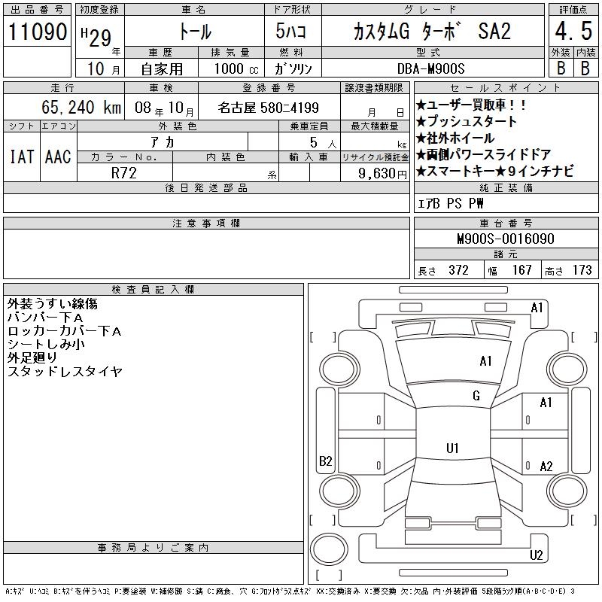
Task: Click rear-left wheel in diagram
Action: coord(339,491)
